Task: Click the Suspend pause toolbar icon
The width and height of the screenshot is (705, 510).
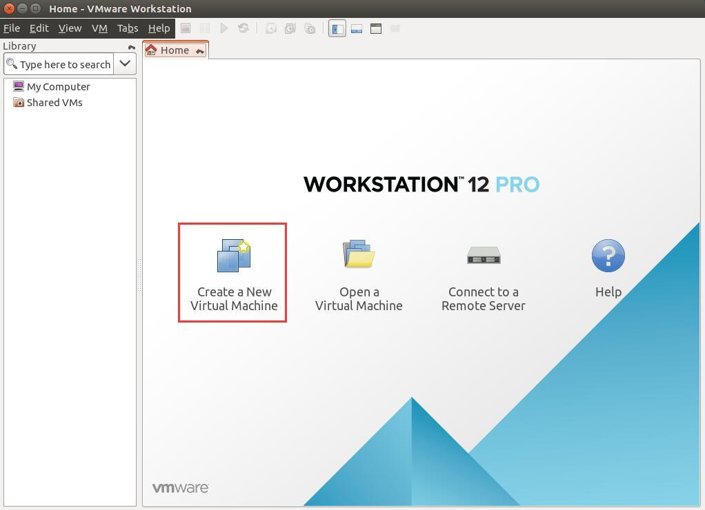Action: [205, 28]
